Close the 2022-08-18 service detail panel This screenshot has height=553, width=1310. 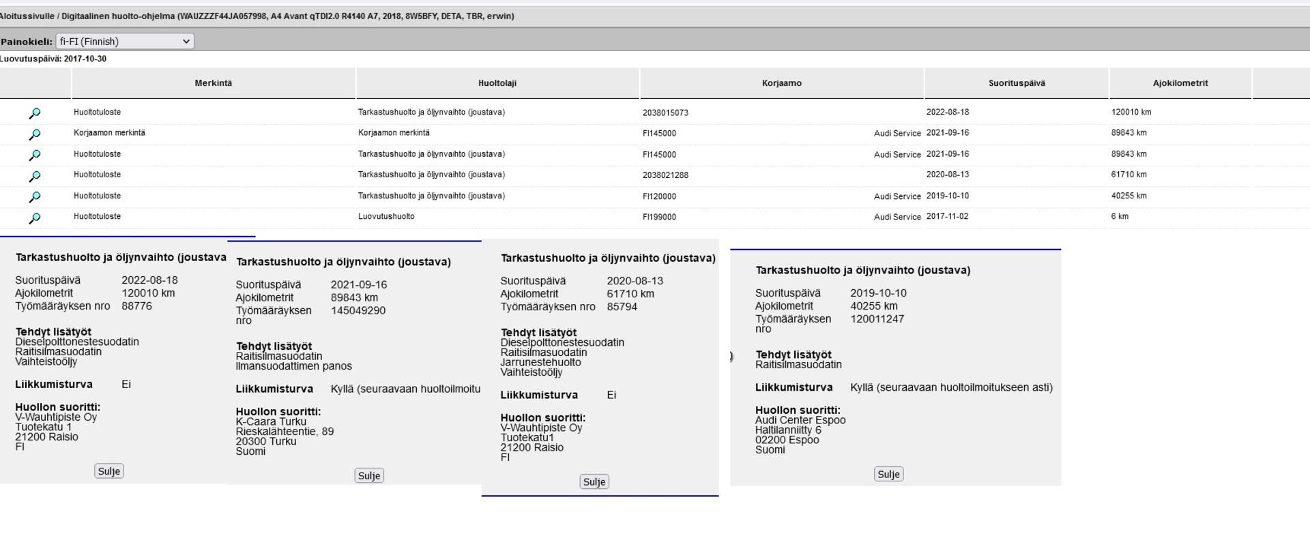pyautogui.click(x=109, y=471)
